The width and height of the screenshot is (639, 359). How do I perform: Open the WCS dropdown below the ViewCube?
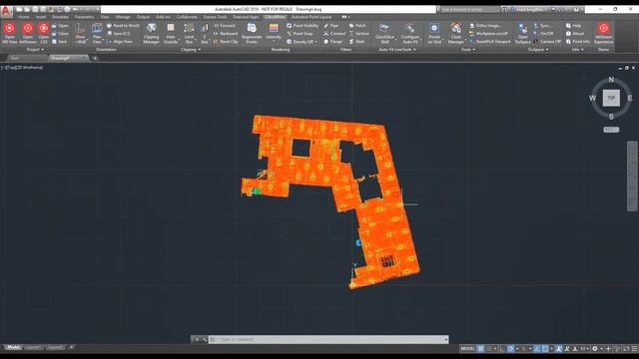(611, 130)
